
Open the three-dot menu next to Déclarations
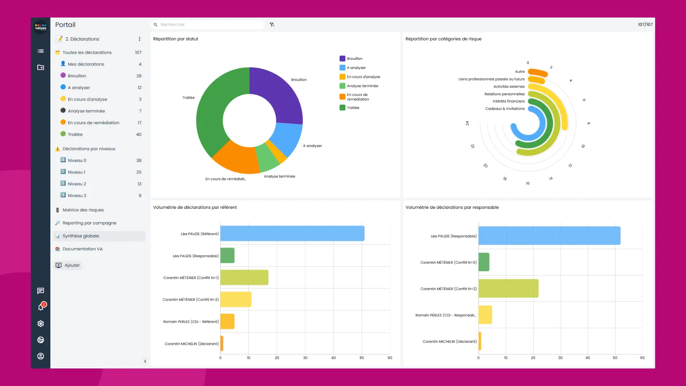coord(139,39)
